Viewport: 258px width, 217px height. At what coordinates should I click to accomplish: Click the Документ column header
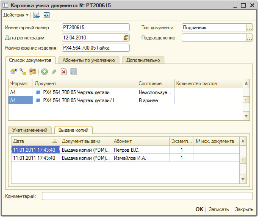click(85, 83)
